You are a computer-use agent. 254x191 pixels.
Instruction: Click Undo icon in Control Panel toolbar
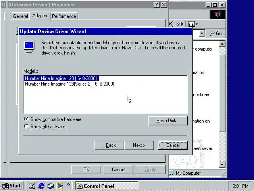pyautogui.click(x=179, y=24)
